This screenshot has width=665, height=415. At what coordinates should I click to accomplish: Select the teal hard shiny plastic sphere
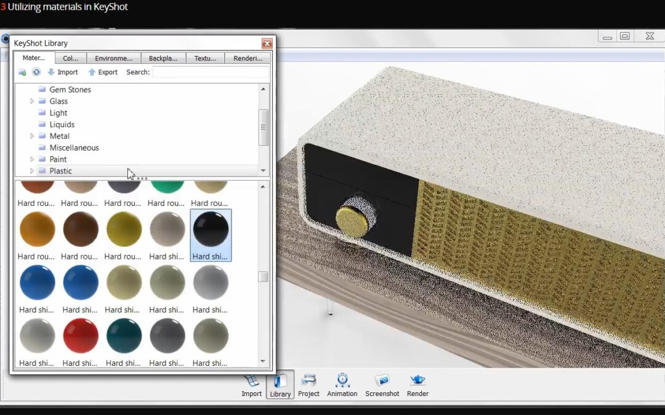[x=124, y=336]
